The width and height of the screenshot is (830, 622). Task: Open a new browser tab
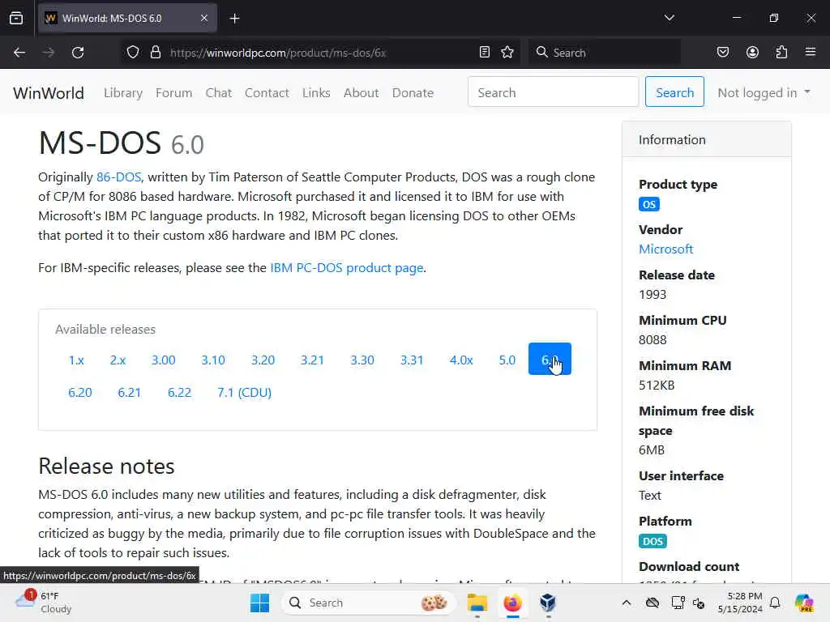tap(234, 19)
